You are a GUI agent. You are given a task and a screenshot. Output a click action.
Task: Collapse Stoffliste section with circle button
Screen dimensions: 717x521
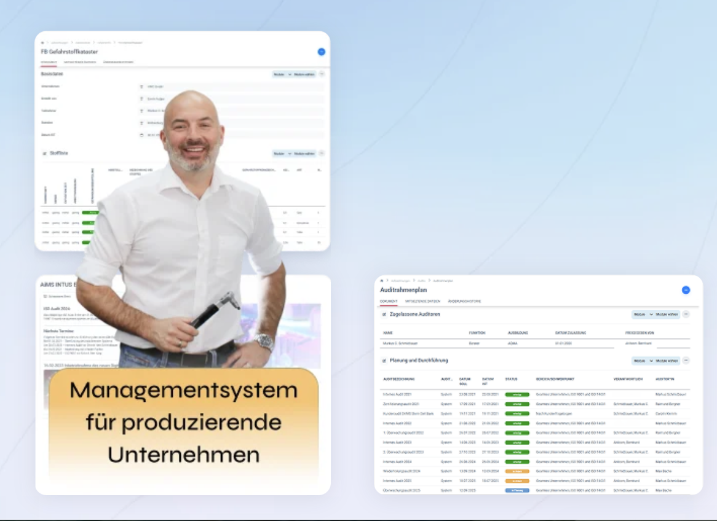pos(322,154)
